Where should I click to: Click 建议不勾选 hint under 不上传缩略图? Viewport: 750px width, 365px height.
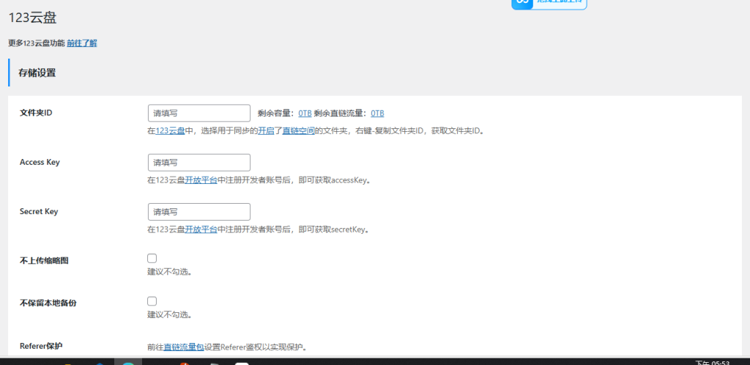pyautogui.click(x=169, y=272)
